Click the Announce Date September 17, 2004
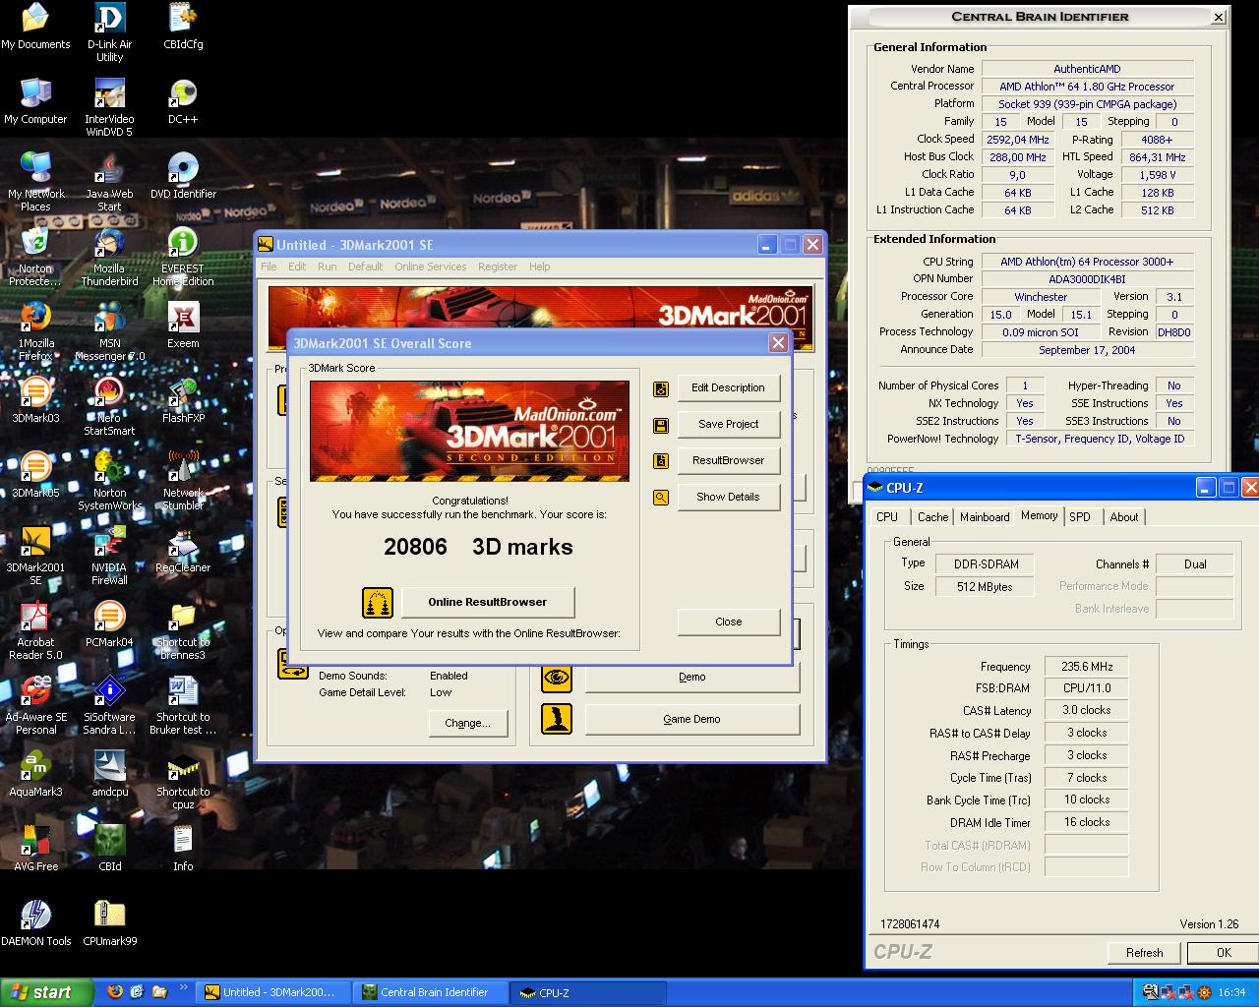Image resolution: width=1259 pixels, height=1007 pixels. (1087, 350)
